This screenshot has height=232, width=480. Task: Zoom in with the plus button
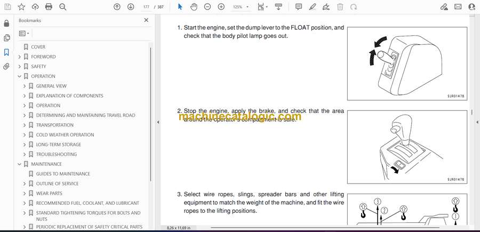(221, 7)
